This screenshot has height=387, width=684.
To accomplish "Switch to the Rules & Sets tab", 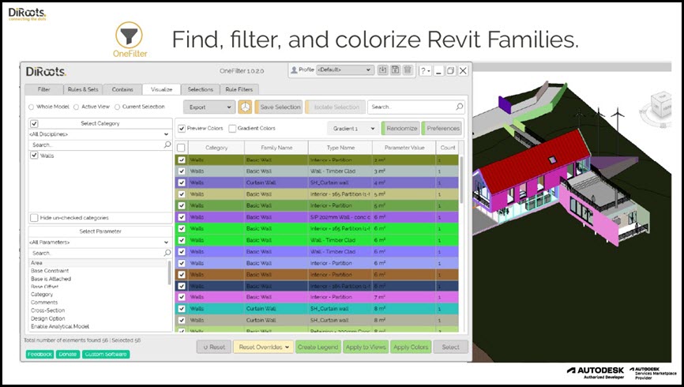I will 83,89.
